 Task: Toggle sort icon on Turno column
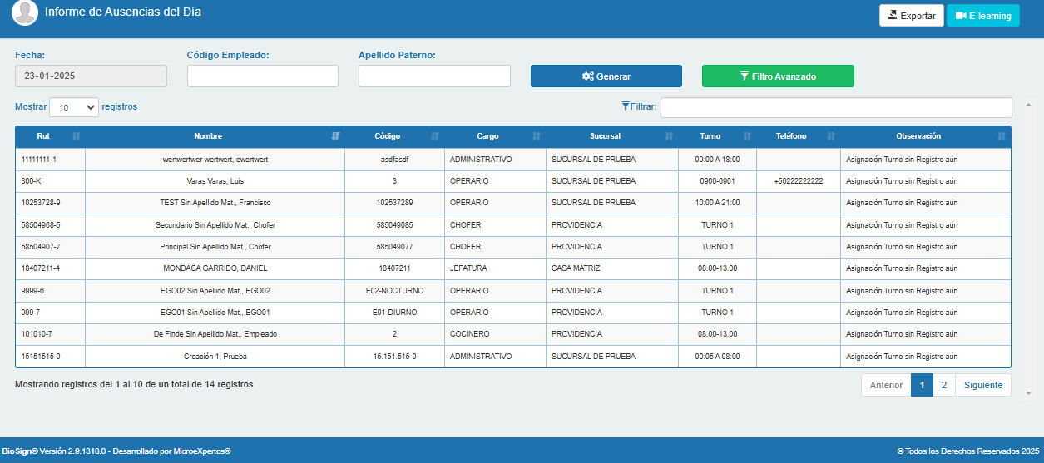[747, 136]
